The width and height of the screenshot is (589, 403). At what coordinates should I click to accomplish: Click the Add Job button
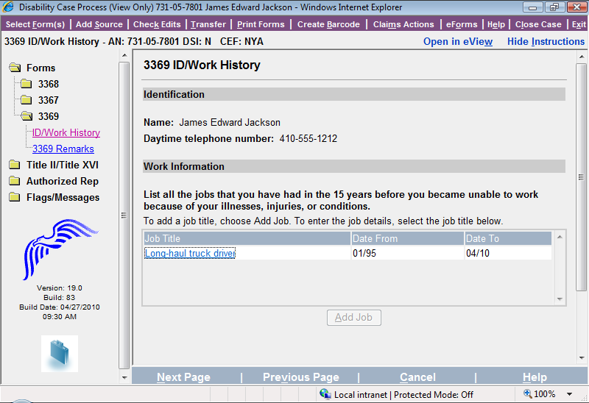(354, 318)
